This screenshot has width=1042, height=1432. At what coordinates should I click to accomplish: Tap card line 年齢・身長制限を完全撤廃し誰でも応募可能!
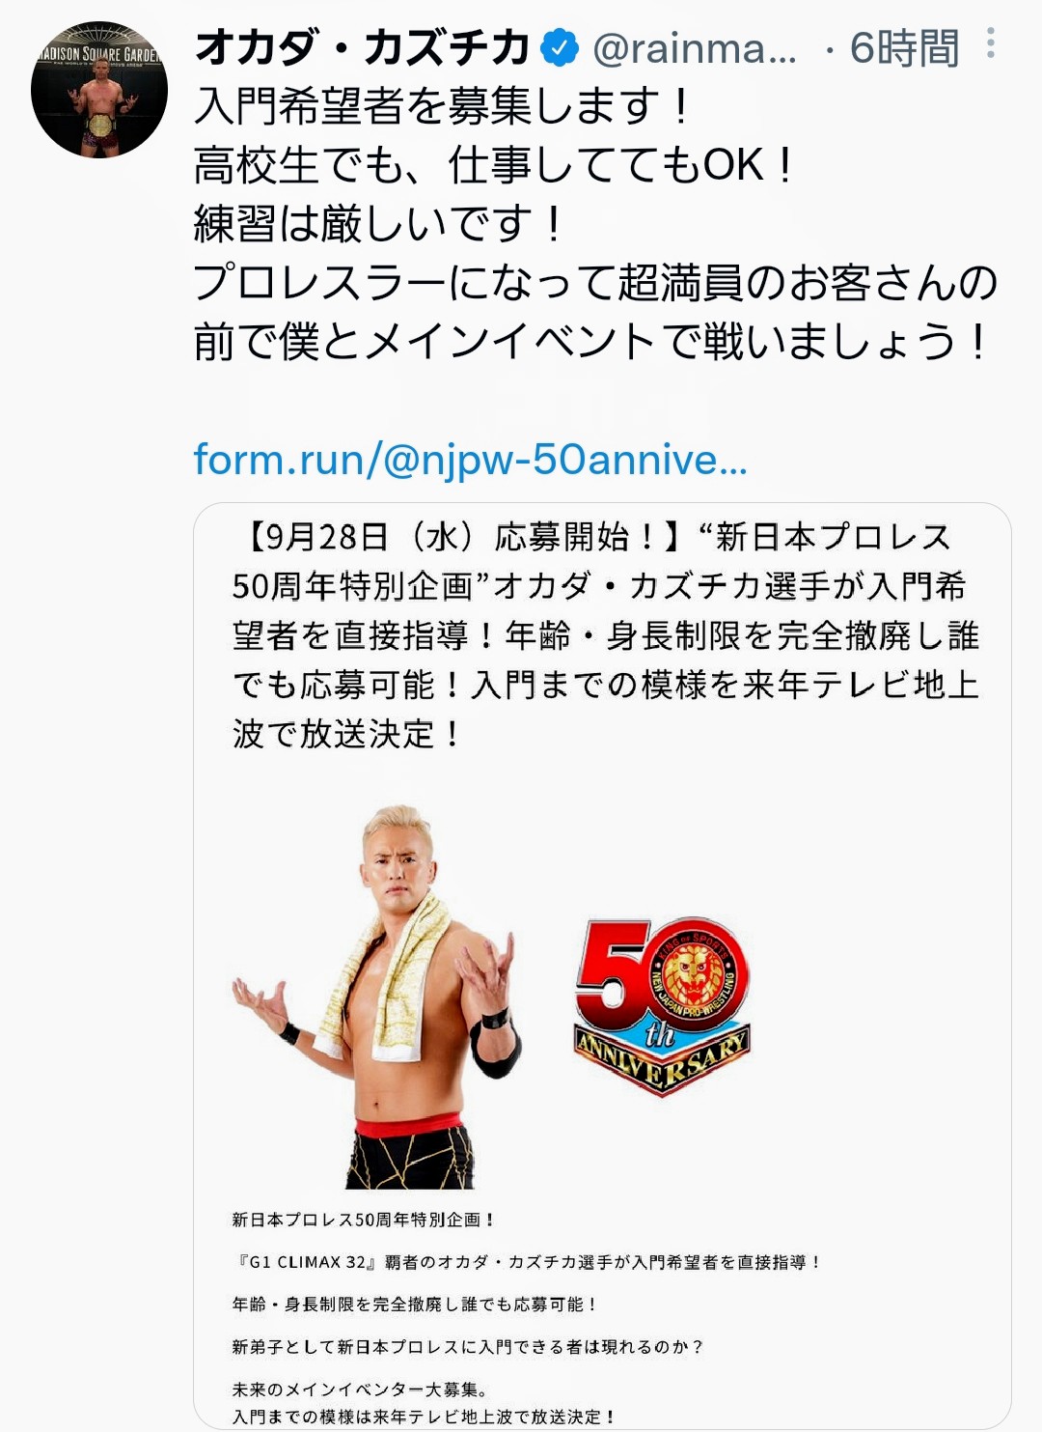tap(415, 1305)
